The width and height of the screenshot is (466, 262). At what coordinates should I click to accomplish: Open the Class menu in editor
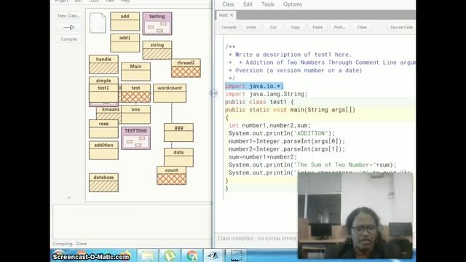click(228, 4)
